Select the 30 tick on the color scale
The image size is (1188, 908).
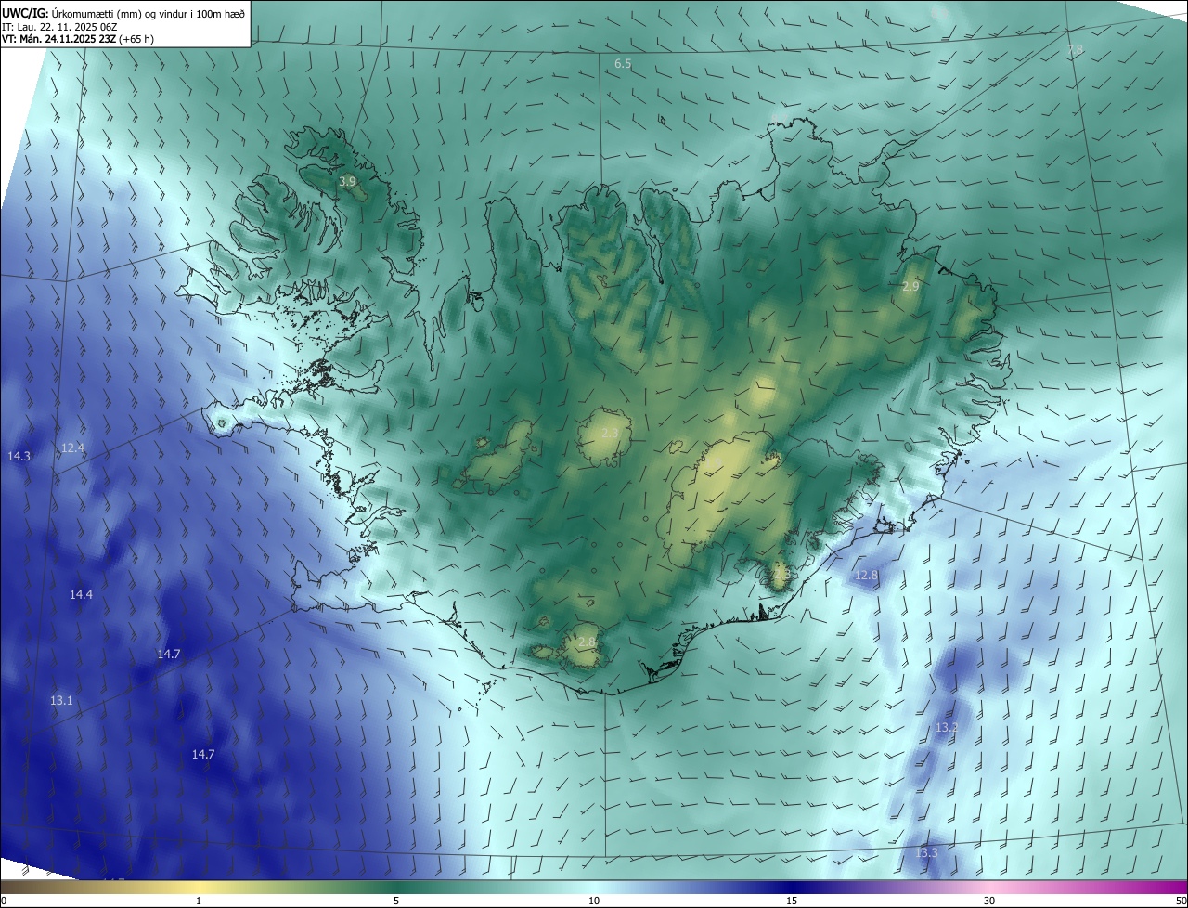point(989,901)
